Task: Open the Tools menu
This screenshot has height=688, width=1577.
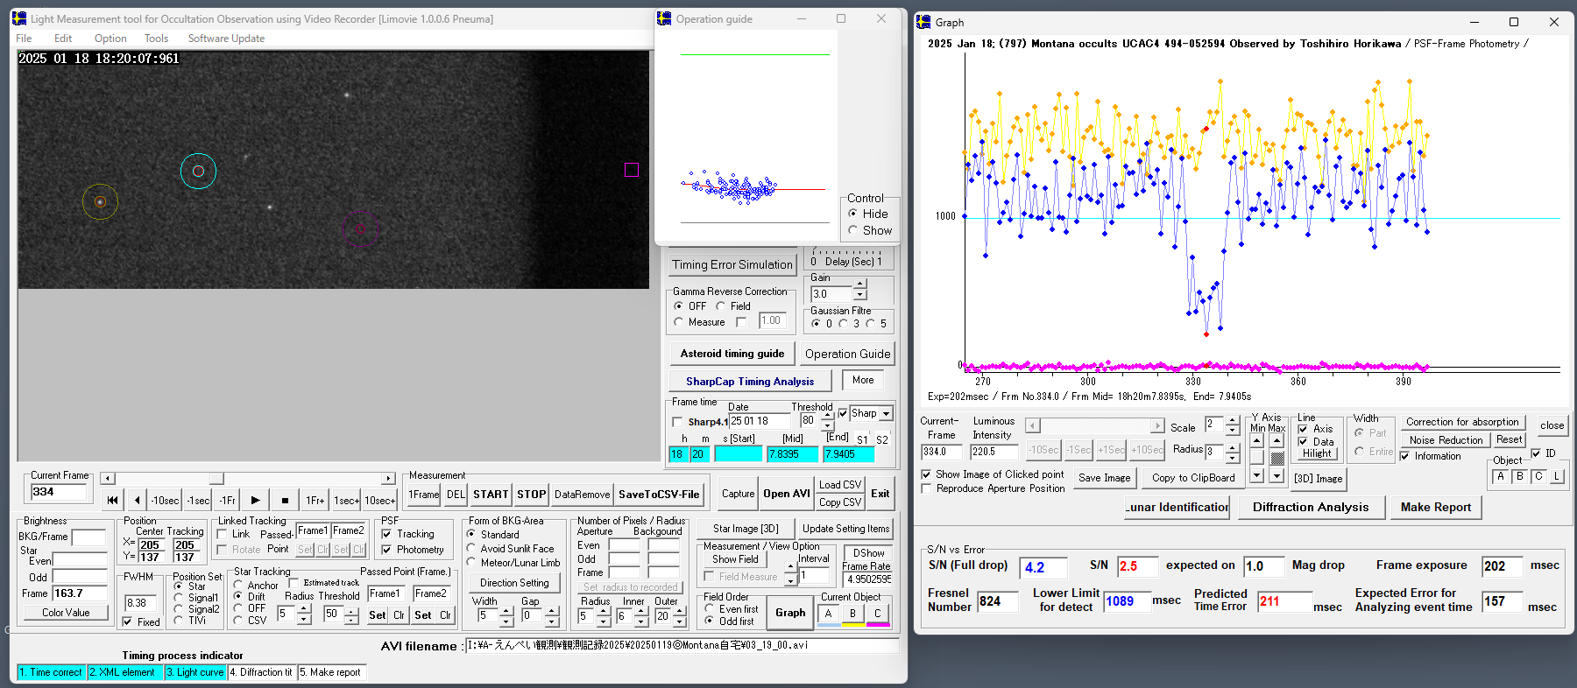Action: click(156, 39)
